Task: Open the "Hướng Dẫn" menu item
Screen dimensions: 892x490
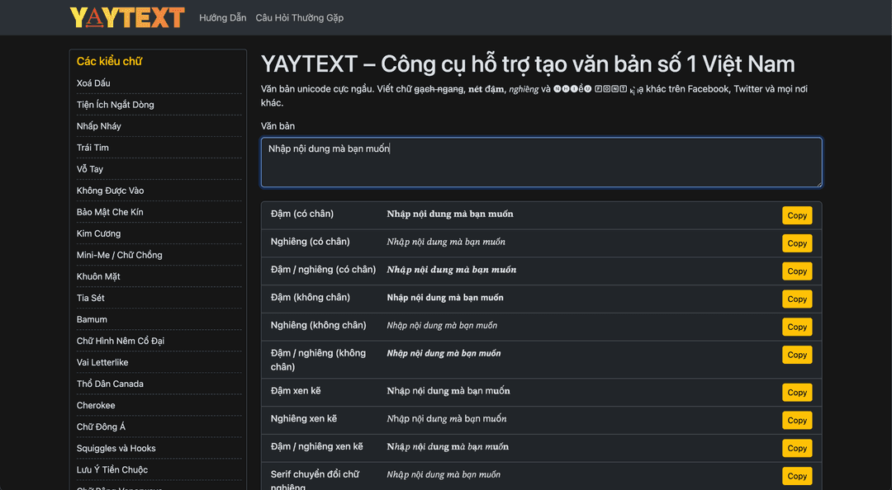Action: pos(222,17)
